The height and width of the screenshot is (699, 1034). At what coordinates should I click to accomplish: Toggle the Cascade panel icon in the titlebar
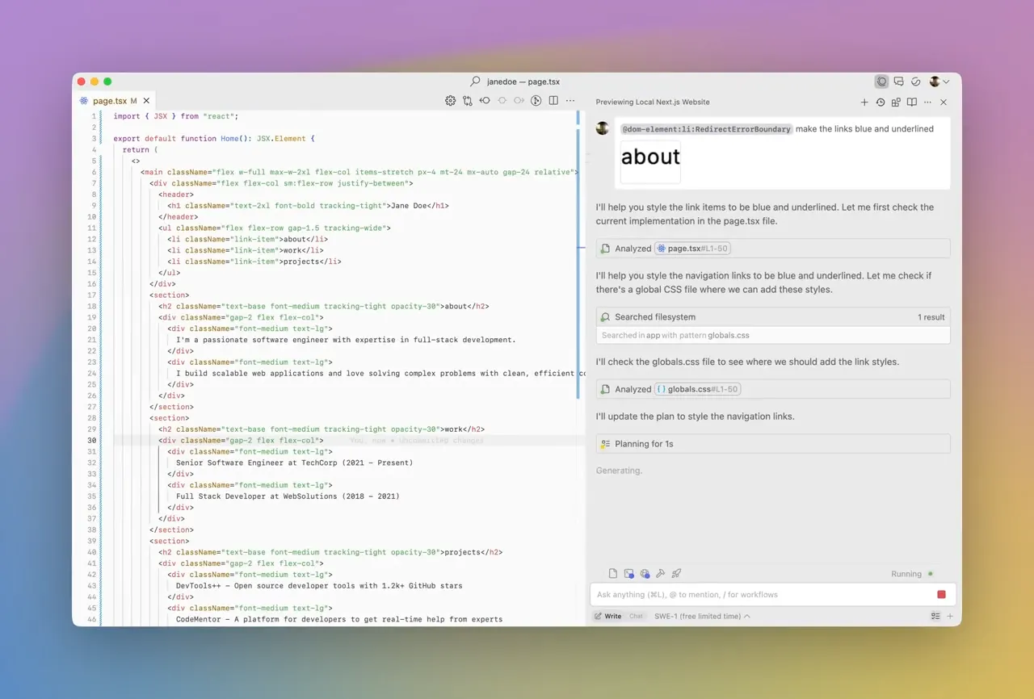(x=882, y=82)
